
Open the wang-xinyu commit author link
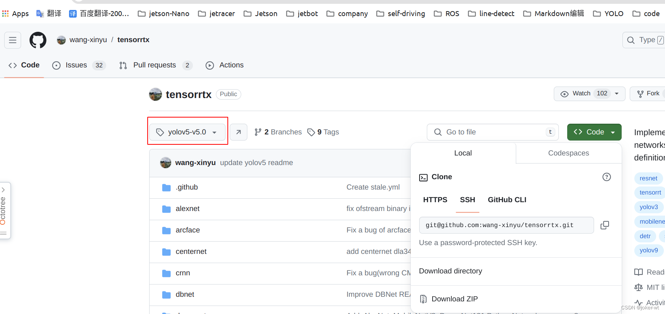[195, 163]
